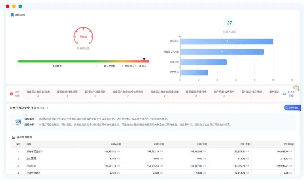Click the 关注点下载 download link
This screenshot has height=181, width=306.
tap(291, 94)
